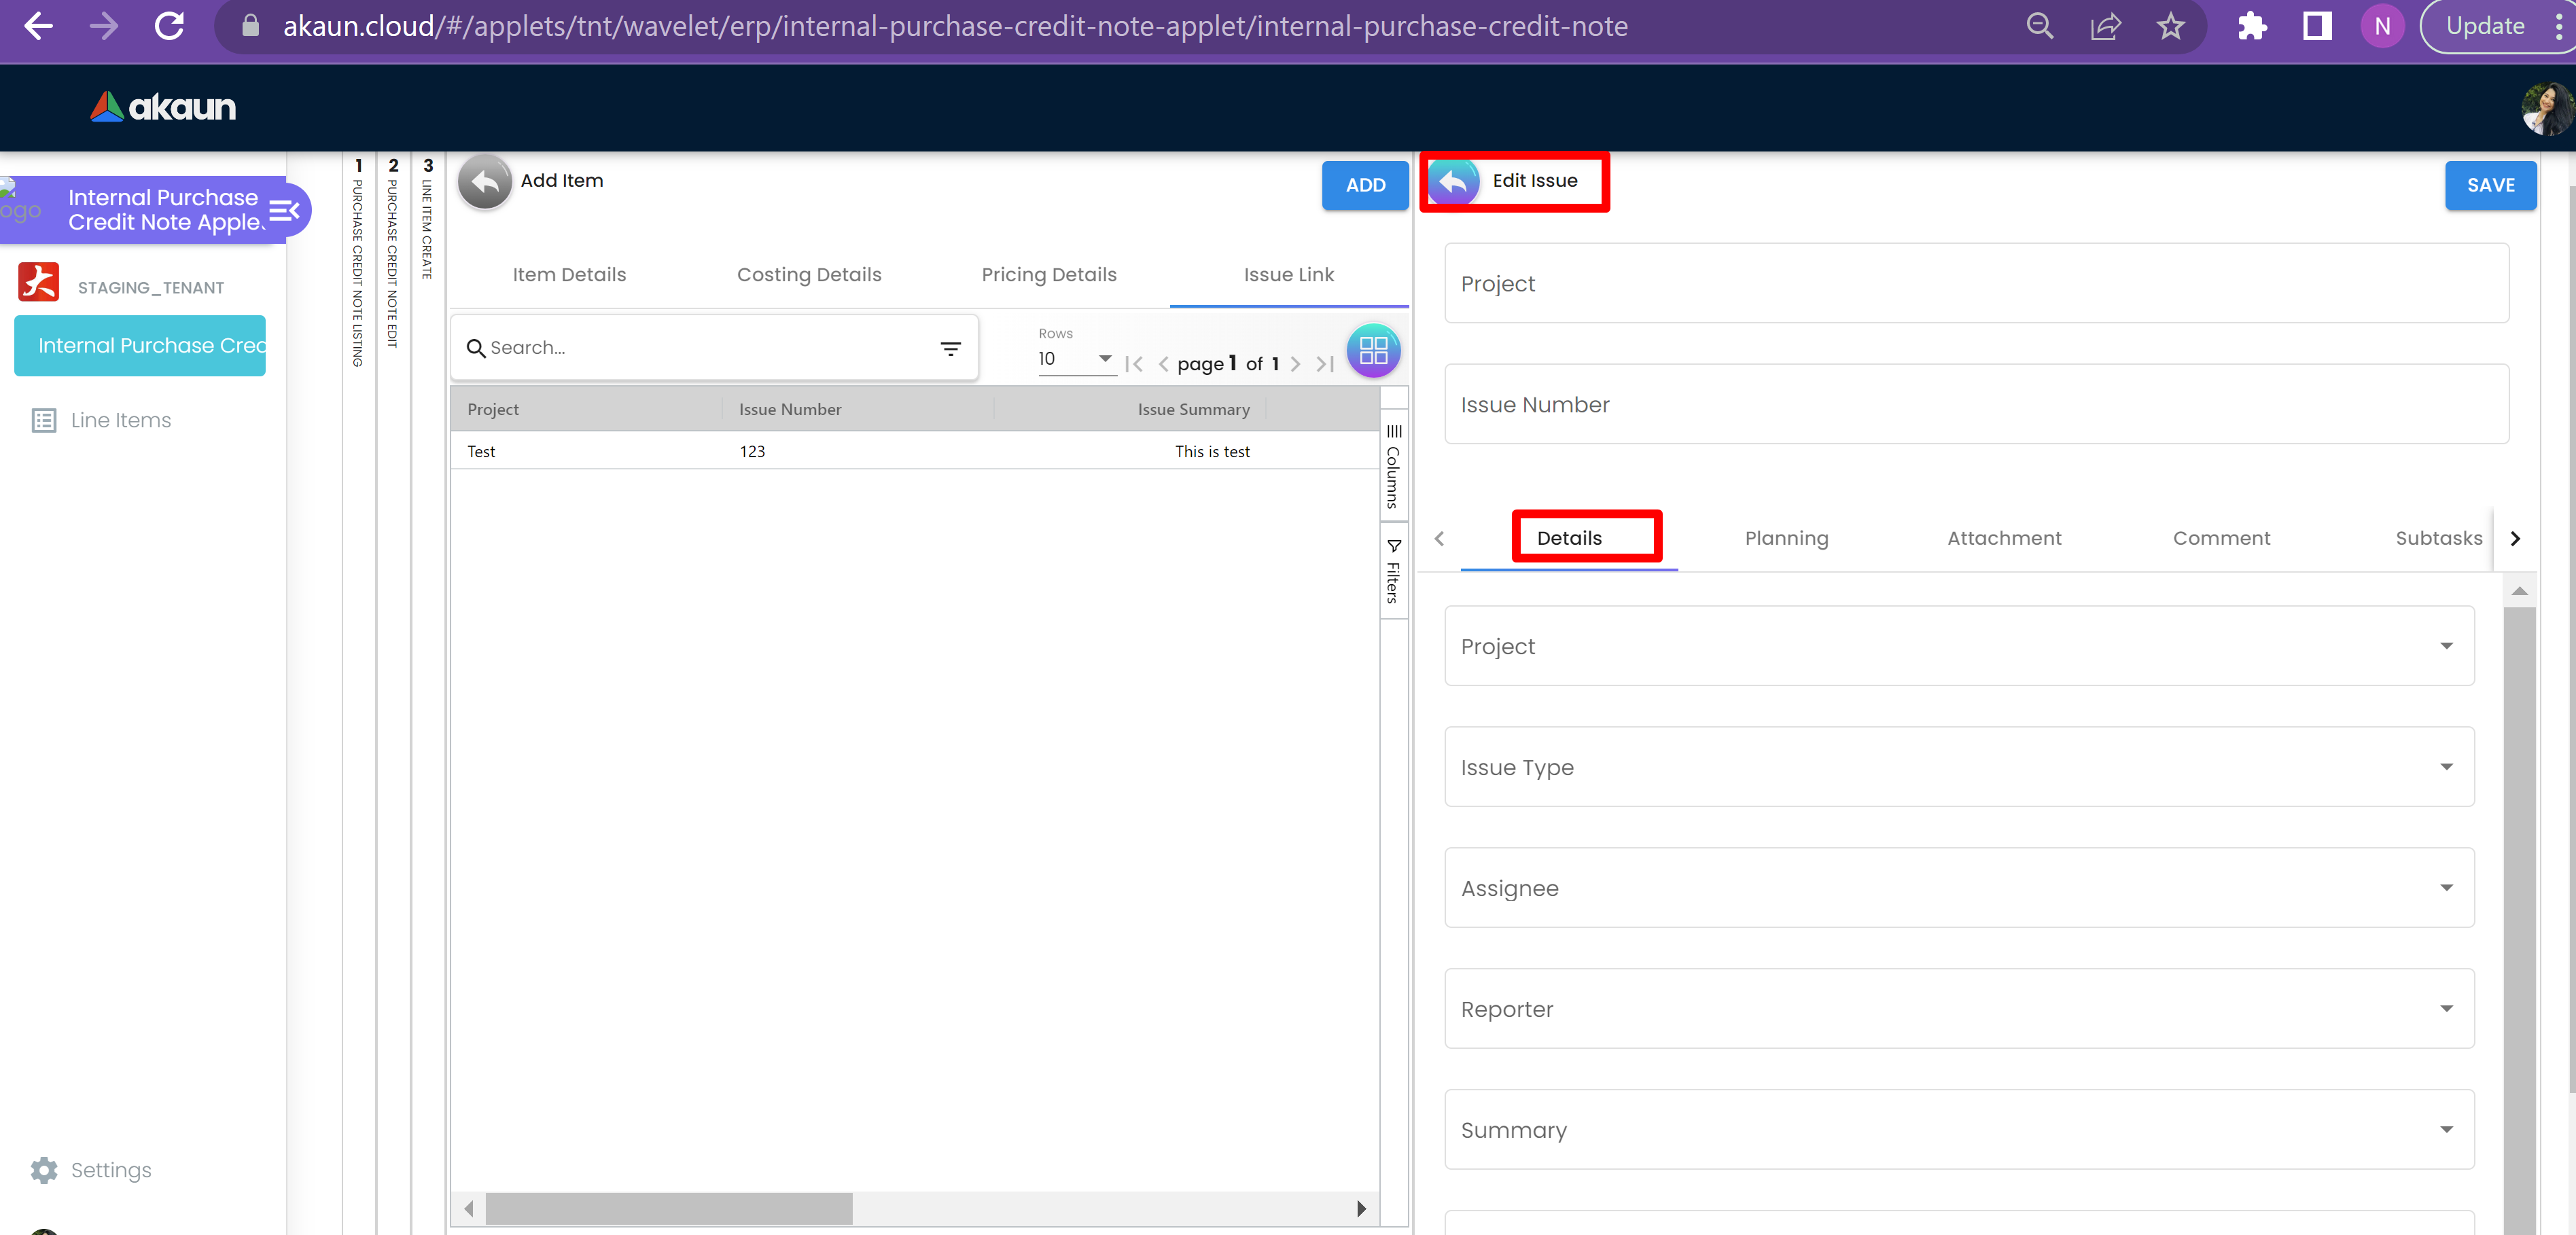Expand the Issue Type dropdown
Viewport: 2576px width, 1235px height.
point(1958,767)
